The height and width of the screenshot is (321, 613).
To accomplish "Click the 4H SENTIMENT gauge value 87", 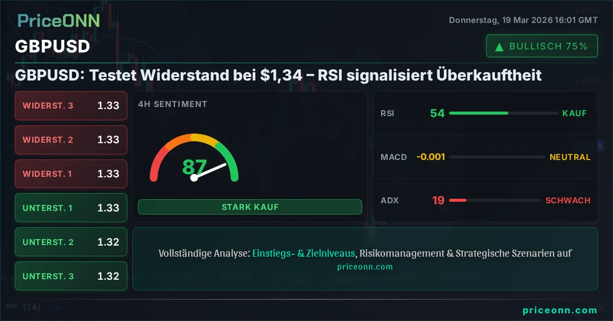I will click(194, 167).
